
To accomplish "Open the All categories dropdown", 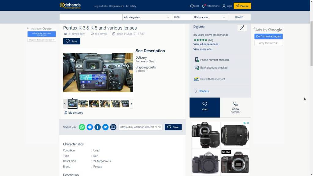I will pyautogui.click(x=147, y=17).
